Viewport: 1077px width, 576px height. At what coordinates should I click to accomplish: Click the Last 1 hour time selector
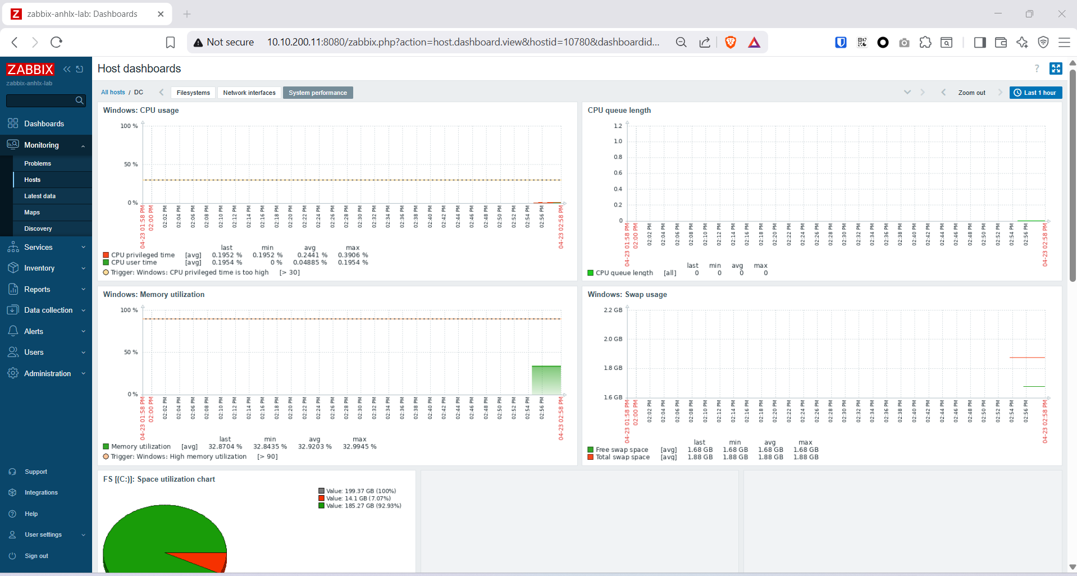point(1035,93)
